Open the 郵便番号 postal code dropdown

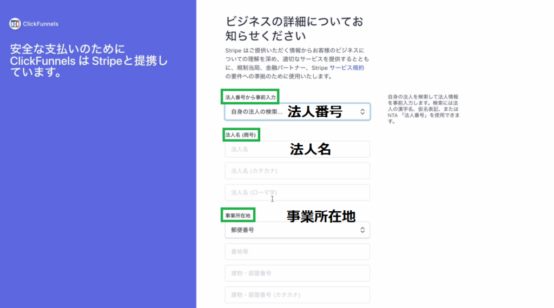click(x=298, y=230)
